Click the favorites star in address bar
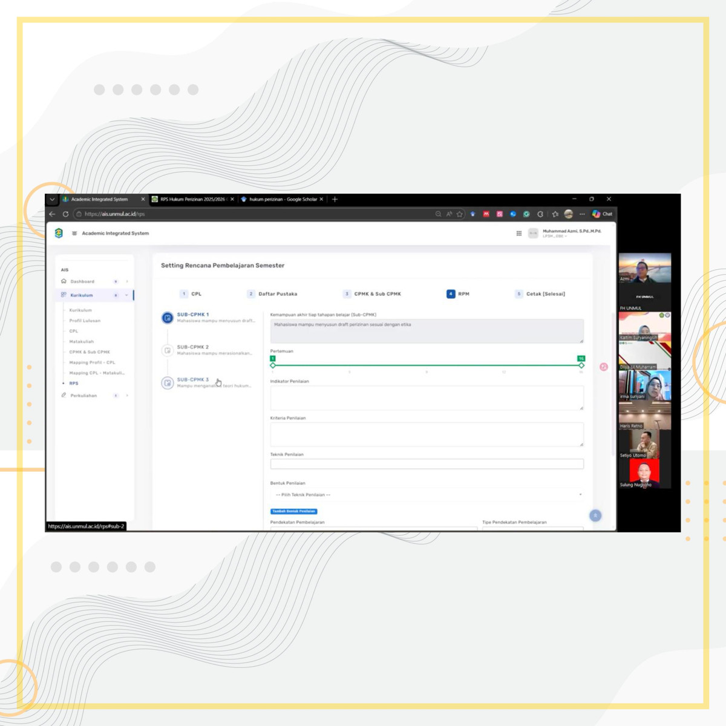 click(x=460, y=214)
